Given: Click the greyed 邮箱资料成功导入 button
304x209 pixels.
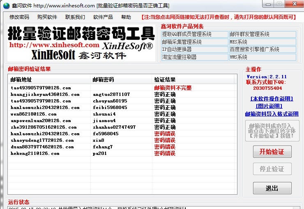Looking at the screenshot, I should pyautogui.click(x=272, y=131).
